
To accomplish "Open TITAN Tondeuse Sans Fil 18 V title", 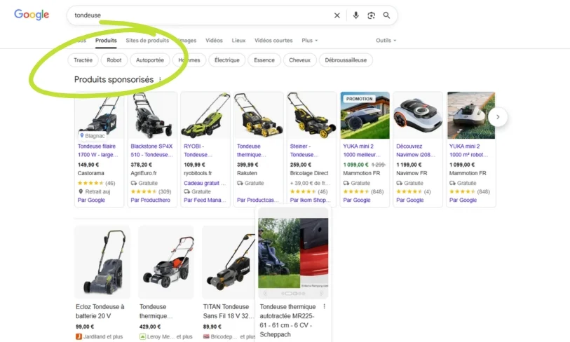I will (228, 311).
